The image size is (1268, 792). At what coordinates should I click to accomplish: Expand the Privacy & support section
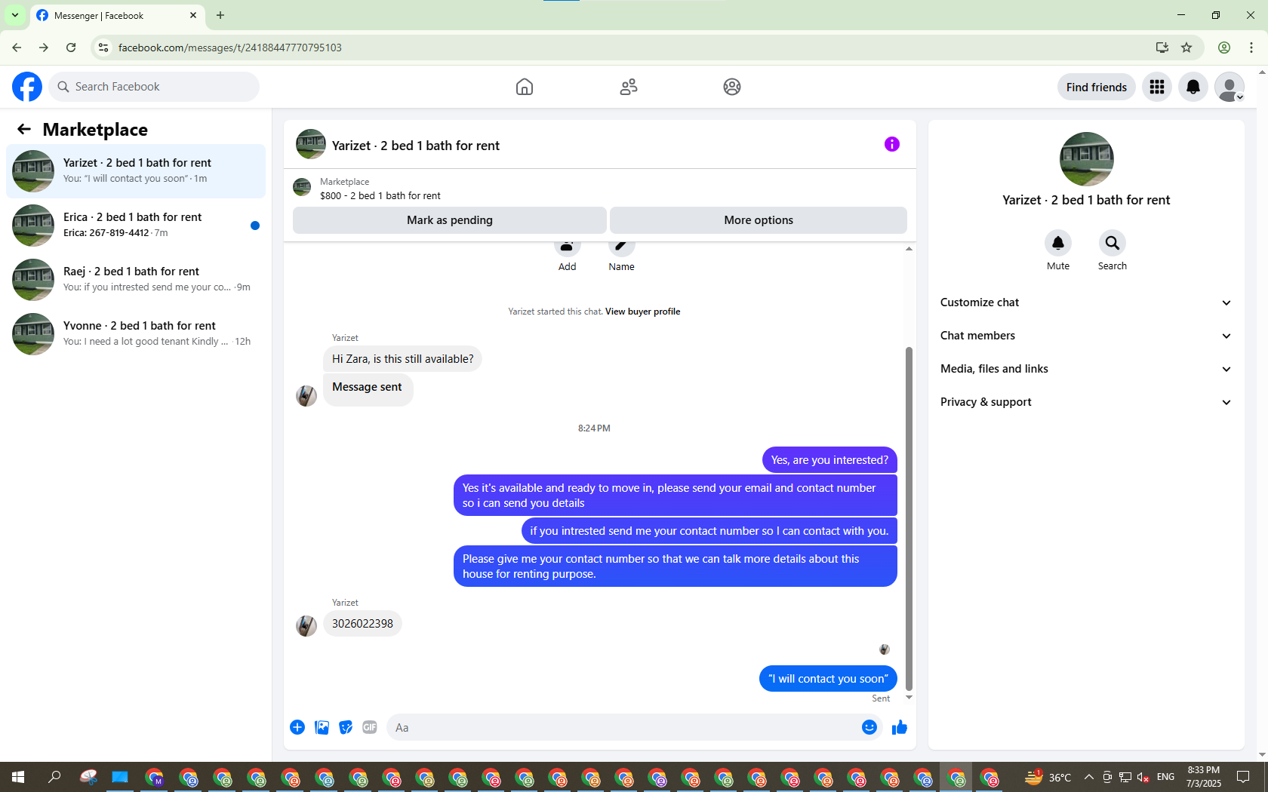coord(1086,402)
